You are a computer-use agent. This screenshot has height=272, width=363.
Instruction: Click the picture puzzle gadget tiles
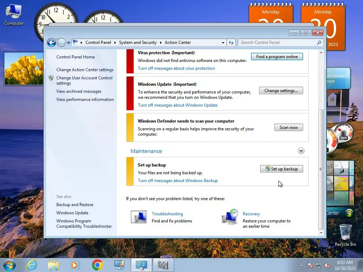pyautogui.click(x=340, y=183)
